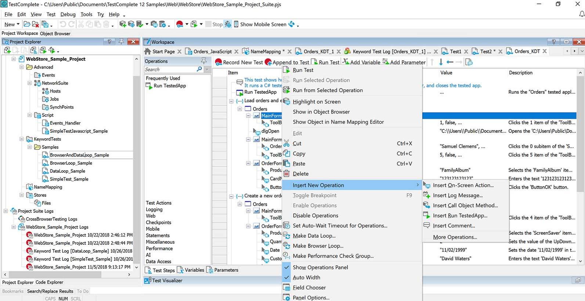
Task: Collapse the NetworkSuite tree node
Action: pos(30,83)
